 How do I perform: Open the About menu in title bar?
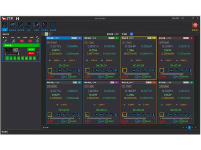(x=183, y=18)
